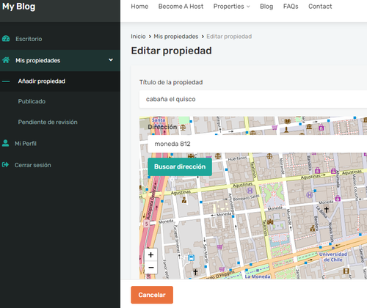Click the Editar propiedad breadcrumb text
367x308 pixels.
click(229, 37)
